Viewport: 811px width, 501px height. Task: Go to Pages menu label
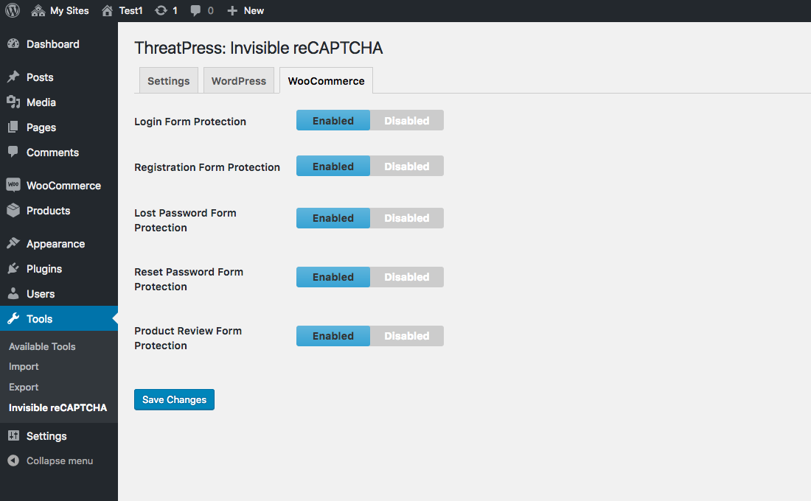point(41,127)
